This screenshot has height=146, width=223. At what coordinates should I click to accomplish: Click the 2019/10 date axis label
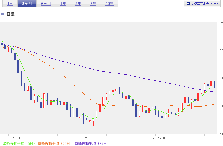(x=159, y=138)
